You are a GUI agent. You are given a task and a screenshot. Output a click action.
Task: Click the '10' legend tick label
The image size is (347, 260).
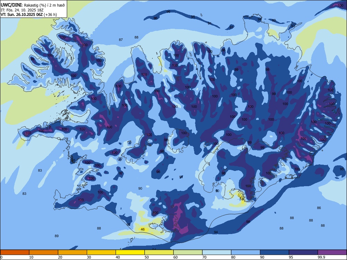click(x=31, y=257)
